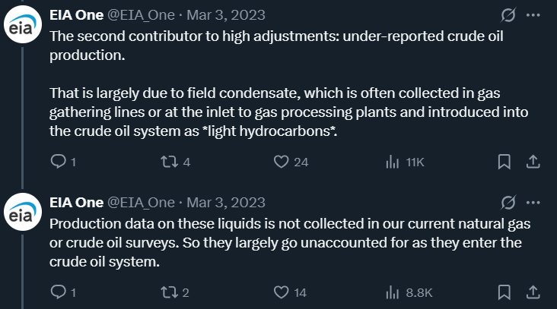Open Mar 3, 2023 timestamp of second tweet
The width and height of the screenshot is (557, 309).
228,202
